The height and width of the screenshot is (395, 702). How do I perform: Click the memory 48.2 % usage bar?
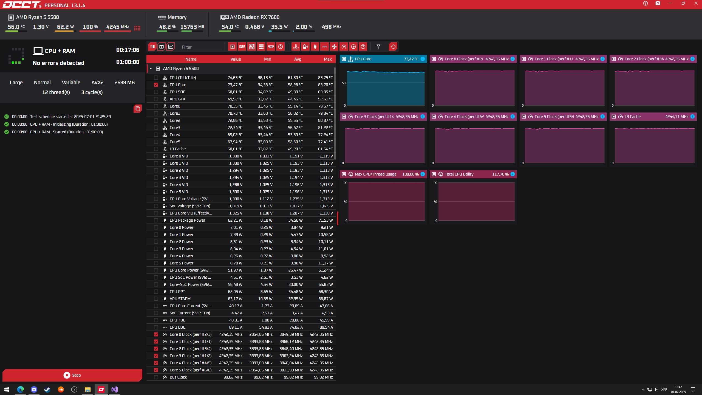pos(168,31)
